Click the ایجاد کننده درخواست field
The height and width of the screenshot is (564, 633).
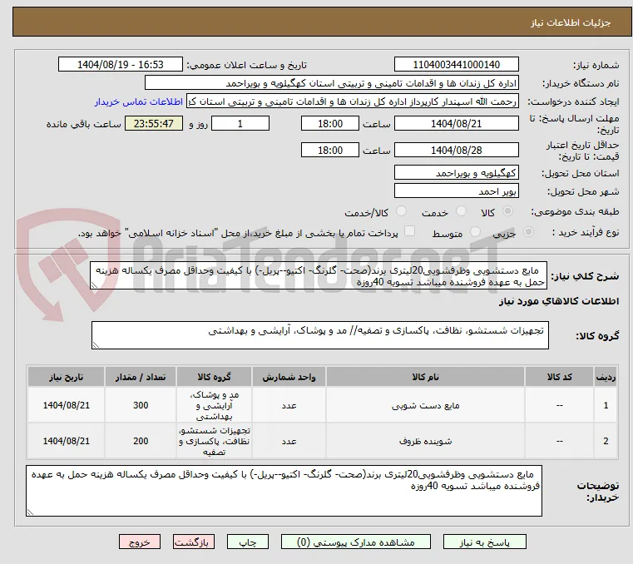pyautogui.click(x=353, y=101)
